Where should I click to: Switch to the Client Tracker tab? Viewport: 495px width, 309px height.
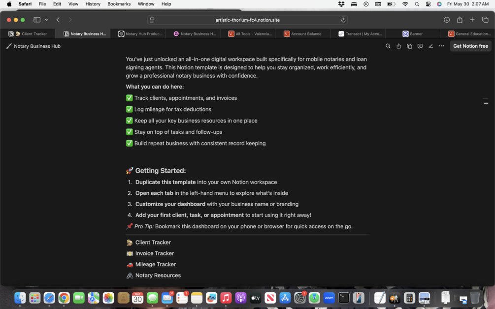pos(28,34)
